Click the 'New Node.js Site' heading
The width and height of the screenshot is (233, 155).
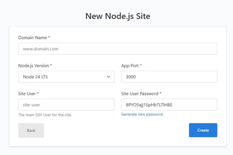[x=118, y=16]
